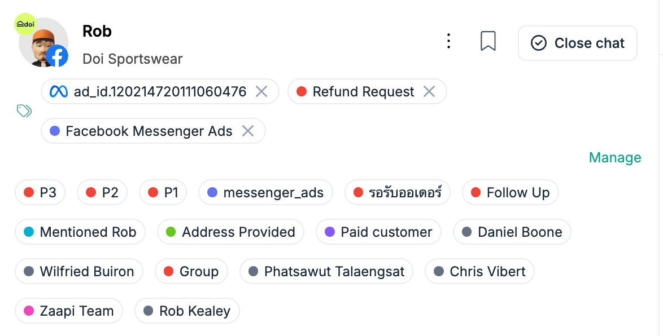Add the P1 tag
The height and width of the screenshot is (336, 663).
tap(163, 193)
